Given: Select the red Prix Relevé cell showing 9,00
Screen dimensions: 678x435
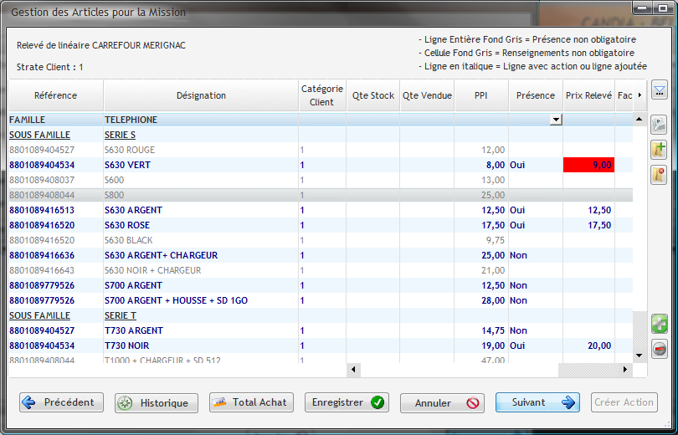Looking at the screenshot, I should [588, 165].
